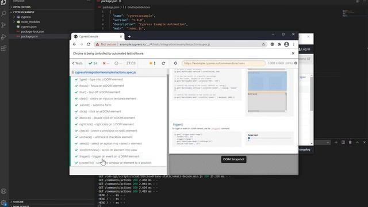Dismiss the automated test software infobar

click(293, 53)
